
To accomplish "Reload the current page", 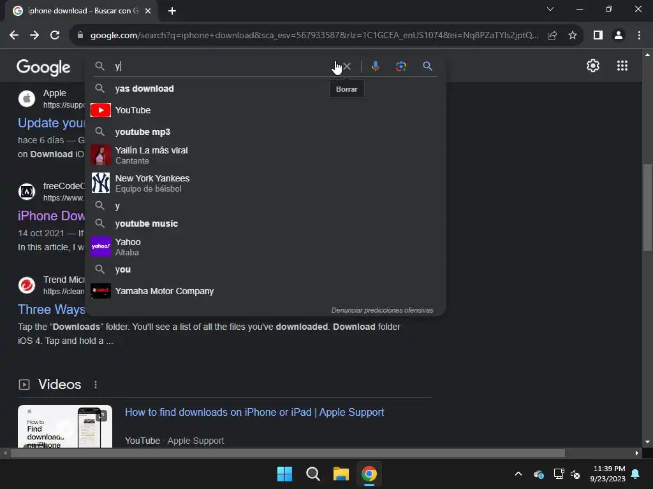I will click(x=55, y=36).
